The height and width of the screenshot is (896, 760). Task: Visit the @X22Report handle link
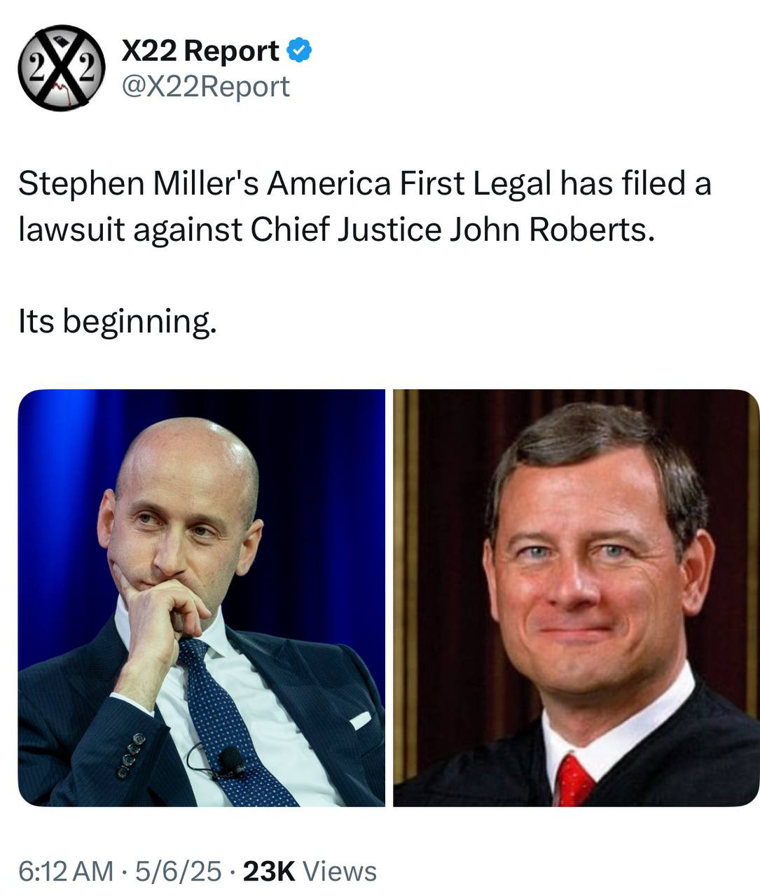click(x=205, y=86)
